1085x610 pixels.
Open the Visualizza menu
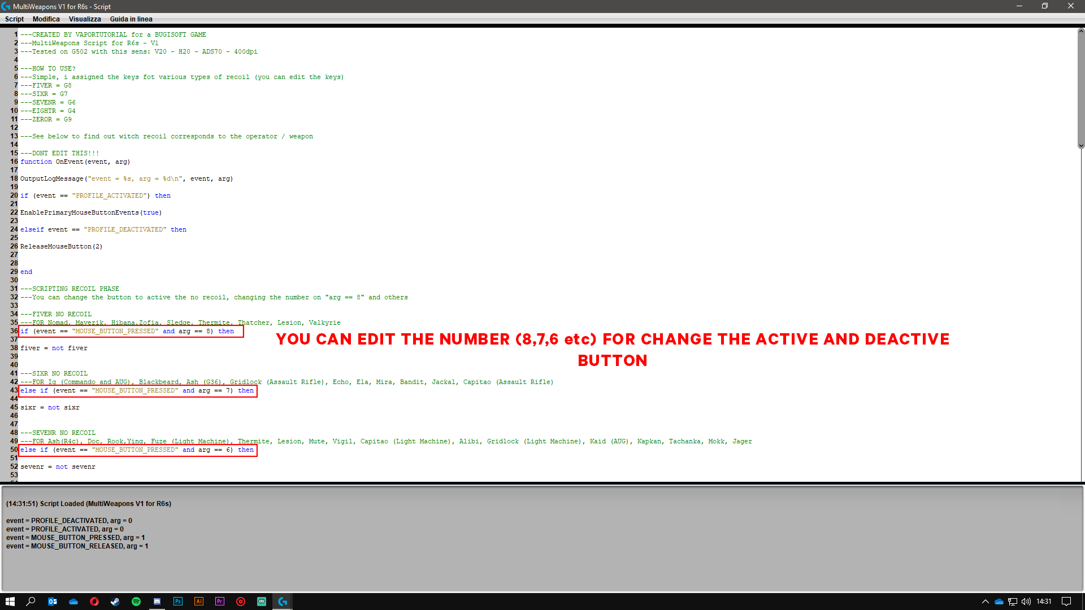85,19
